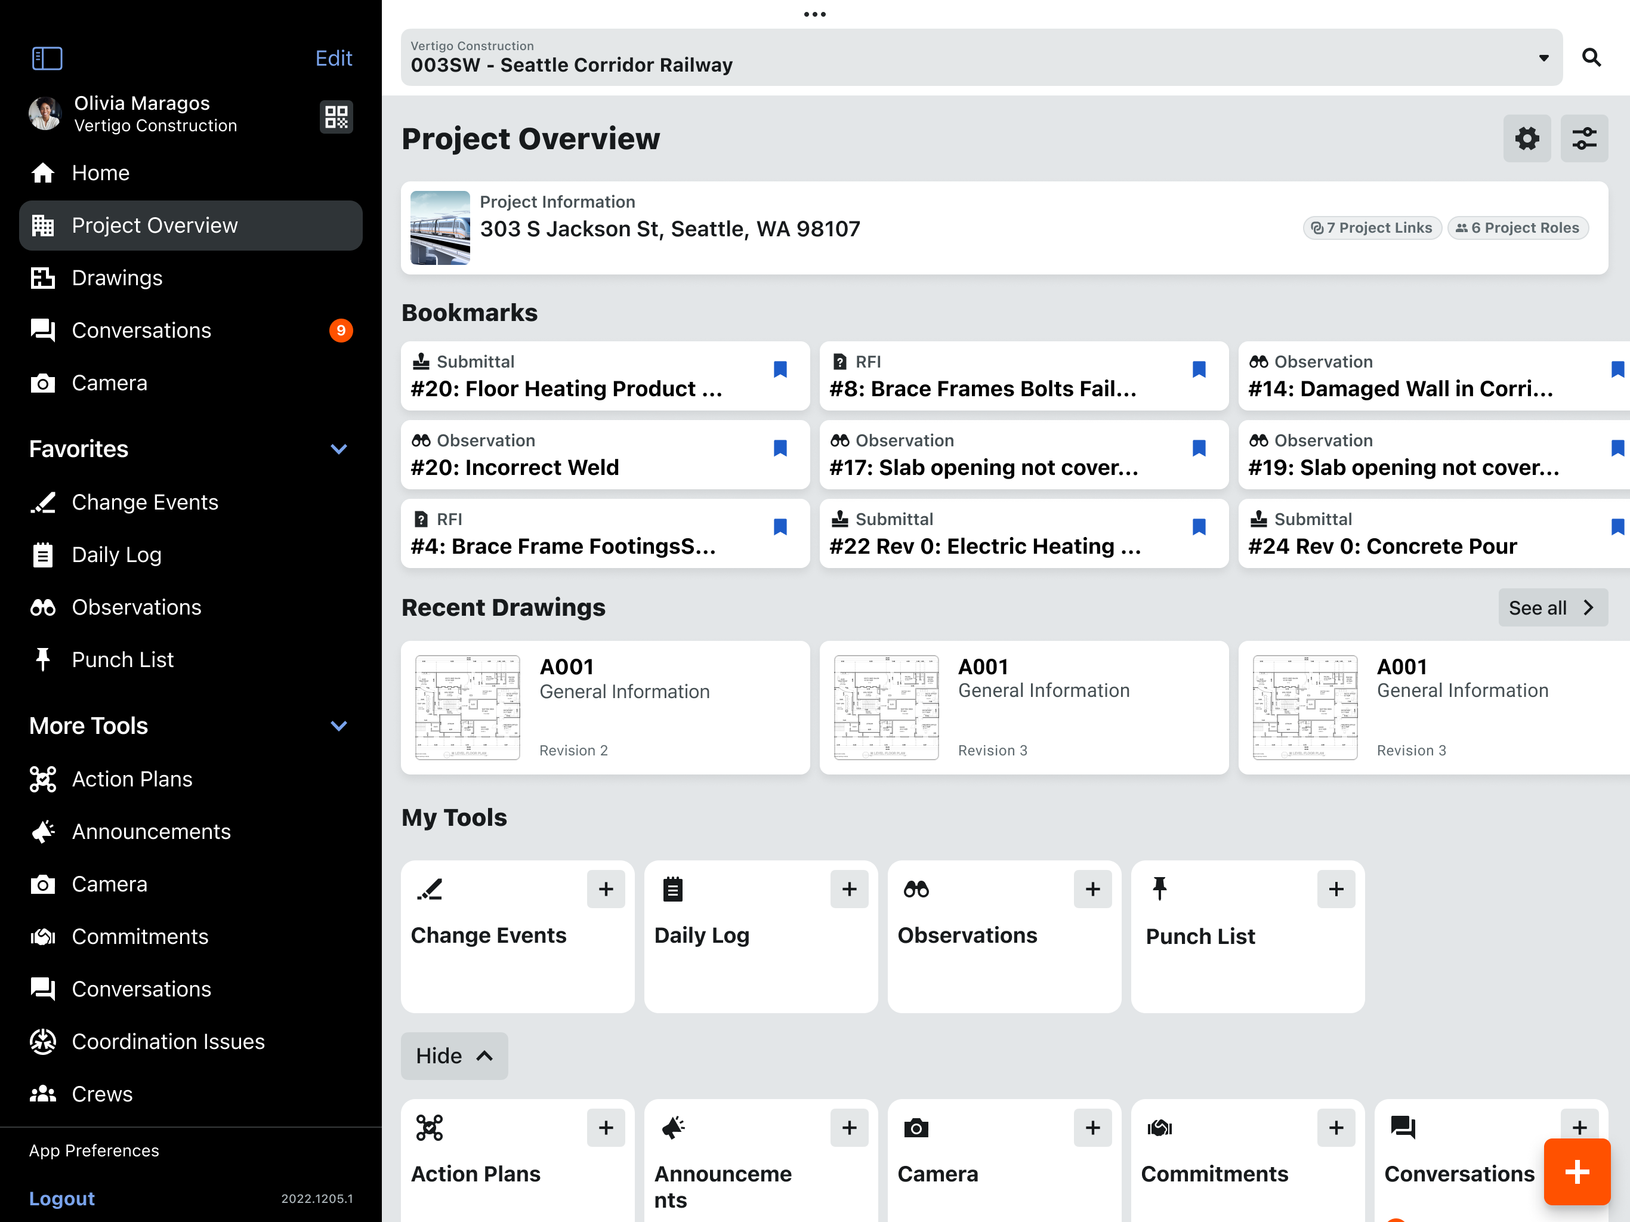Remove bookmark from Submittal #24 Rev 0: Concrete Pour
Screen dimensions: 1630x1222
[1617, 526]
